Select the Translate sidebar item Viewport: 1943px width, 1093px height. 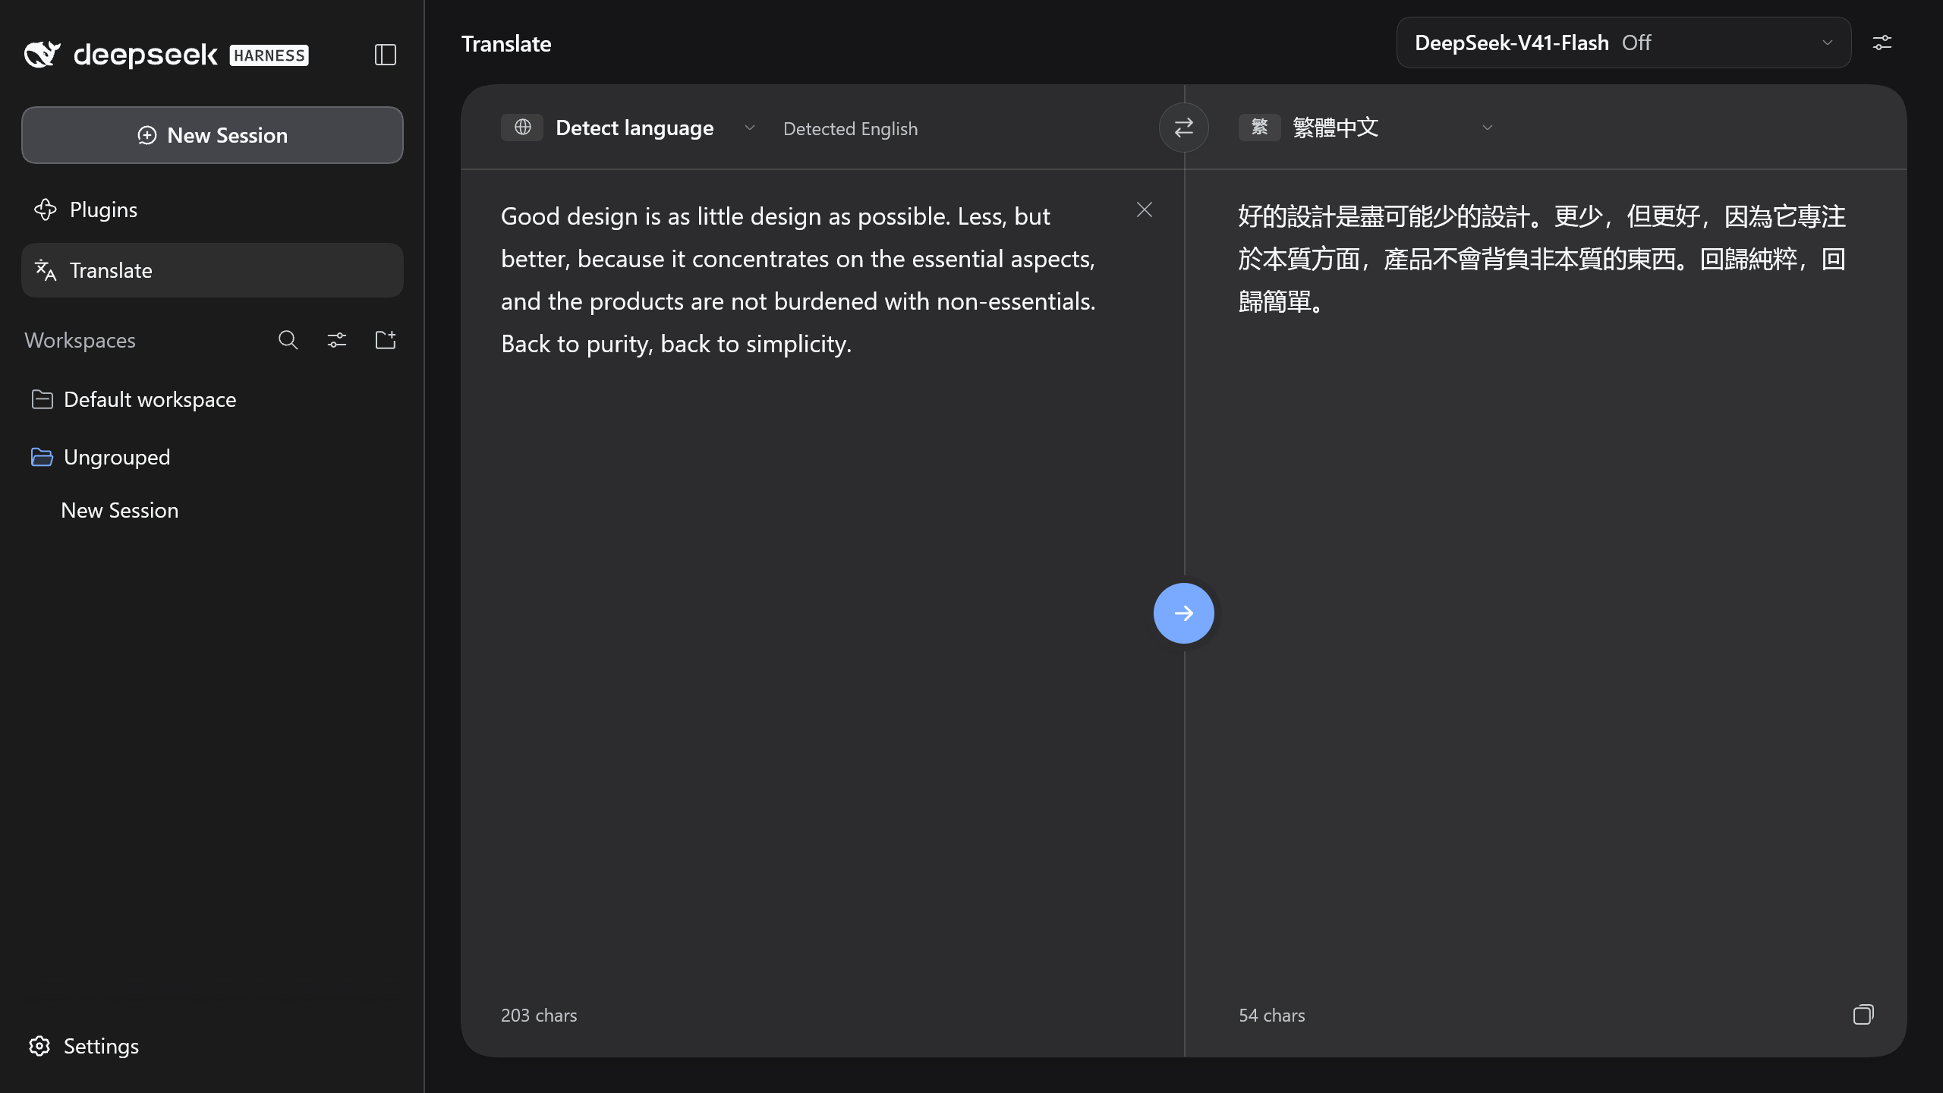click(x=213, y=270)
